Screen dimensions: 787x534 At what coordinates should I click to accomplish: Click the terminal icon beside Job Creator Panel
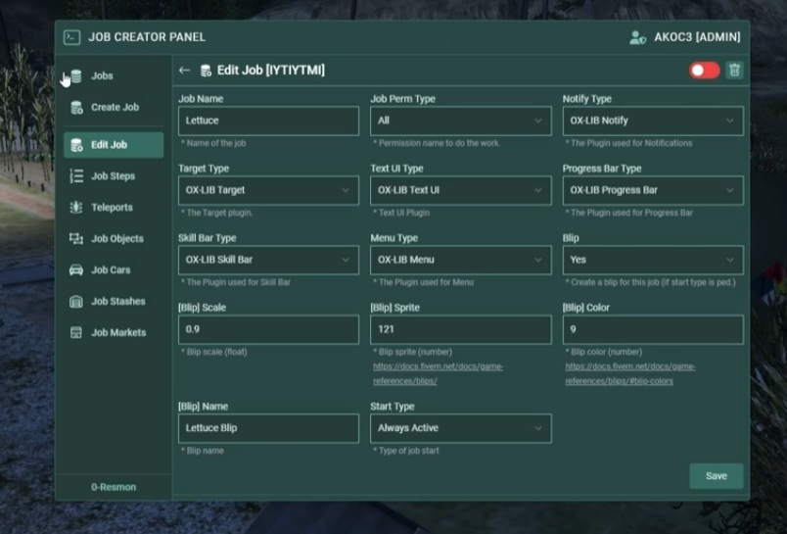tap(71, 37)
